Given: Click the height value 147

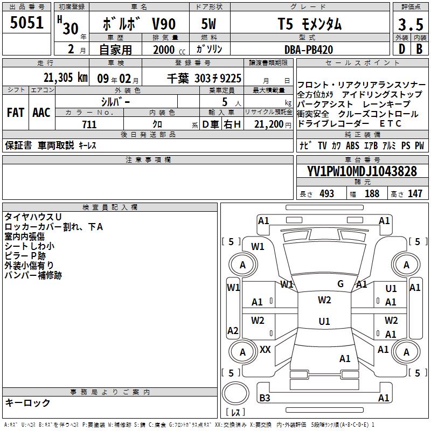Looking at the screenshot, I should [415, 194].
